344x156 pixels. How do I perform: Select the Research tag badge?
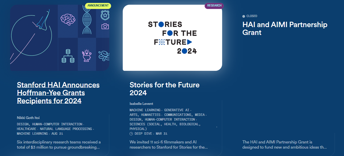(214, 6)
